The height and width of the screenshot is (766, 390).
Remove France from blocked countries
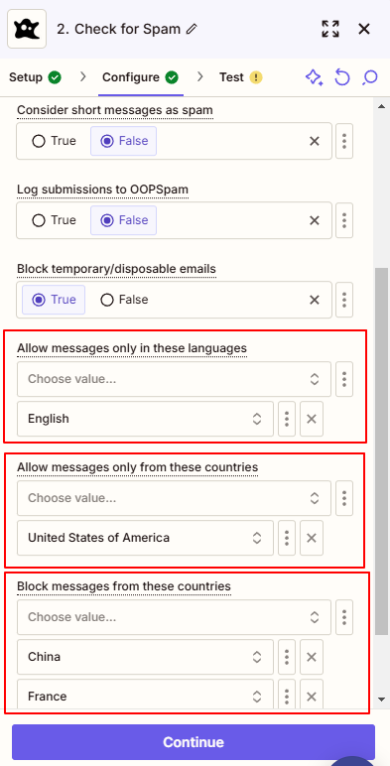(312, 695)
